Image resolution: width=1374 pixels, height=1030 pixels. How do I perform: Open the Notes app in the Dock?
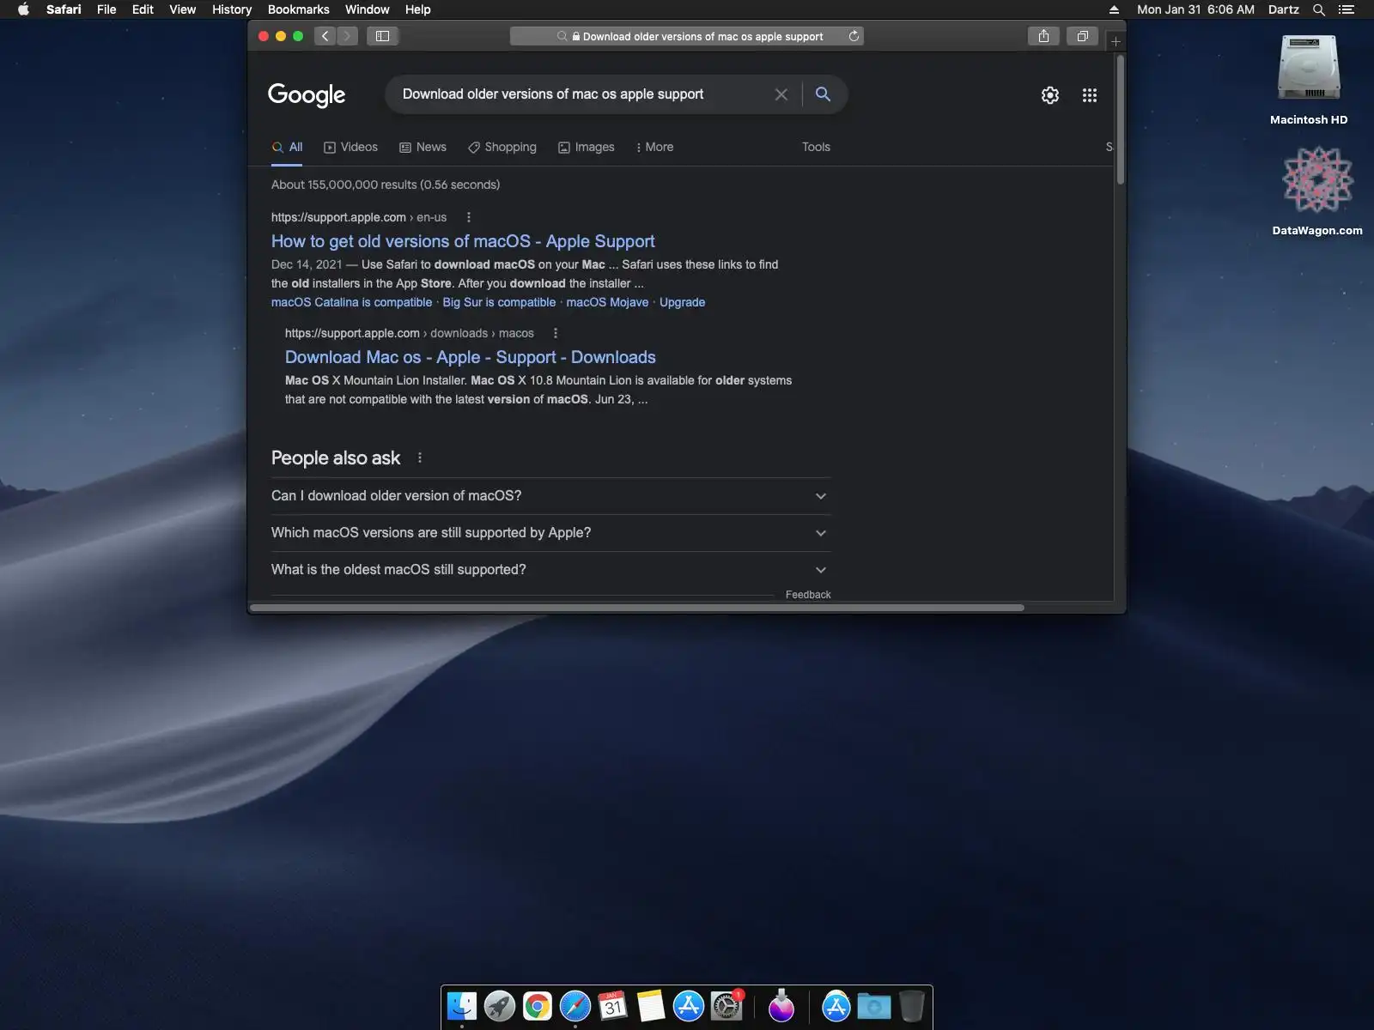click(651, 1005)
